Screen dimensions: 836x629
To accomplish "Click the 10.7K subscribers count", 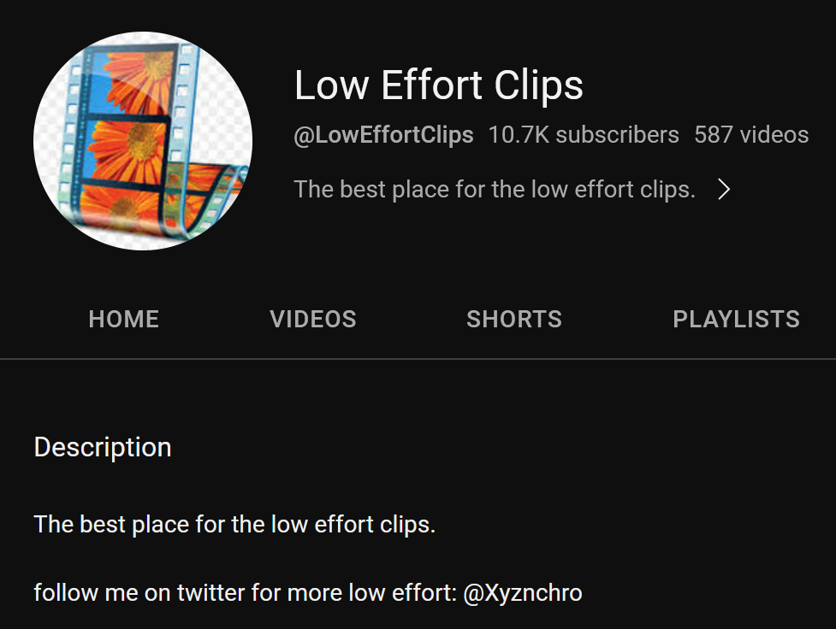I will coord(584,135).
